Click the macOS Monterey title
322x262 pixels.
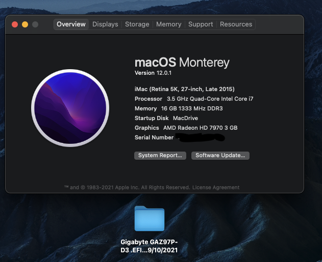coord(182,62)
